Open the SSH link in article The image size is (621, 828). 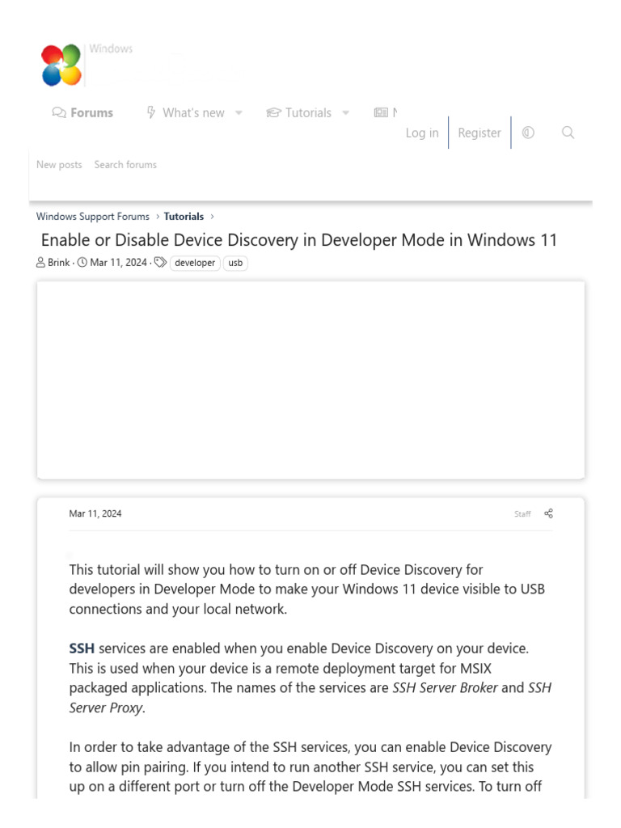point(82,648)
